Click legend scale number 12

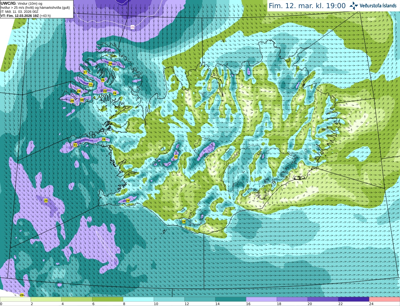187,304
